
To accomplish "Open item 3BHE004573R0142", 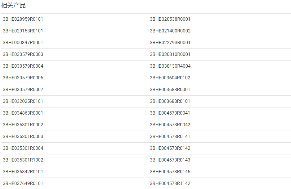I will (170, 148).
